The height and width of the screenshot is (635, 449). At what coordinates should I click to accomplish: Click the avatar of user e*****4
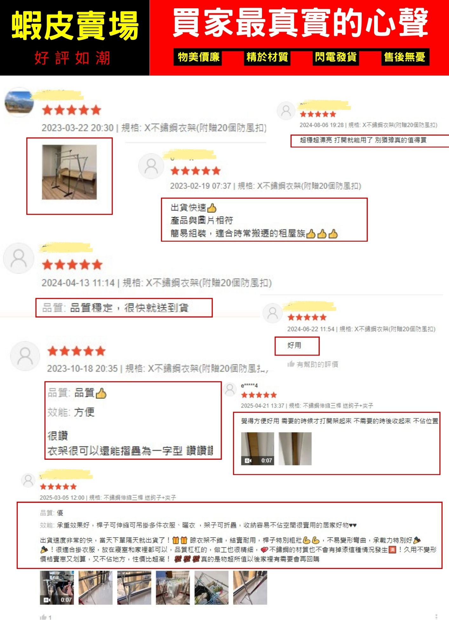point(230,389)
